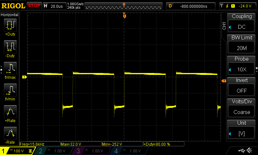Click the 1.00GSa/s sample rate readout

pos(75,4)
